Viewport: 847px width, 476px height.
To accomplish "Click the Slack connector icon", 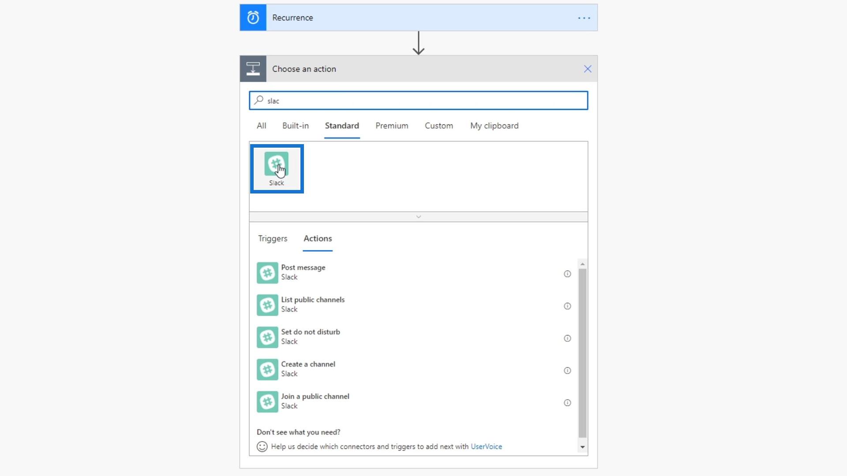I will [x=277, y=164].
